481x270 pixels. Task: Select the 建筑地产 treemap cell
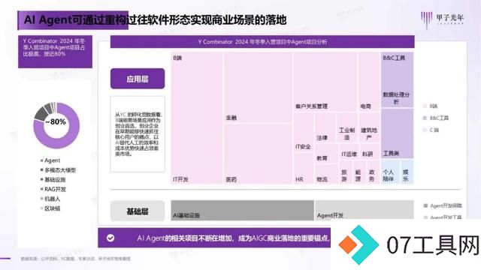coord(369,128)
